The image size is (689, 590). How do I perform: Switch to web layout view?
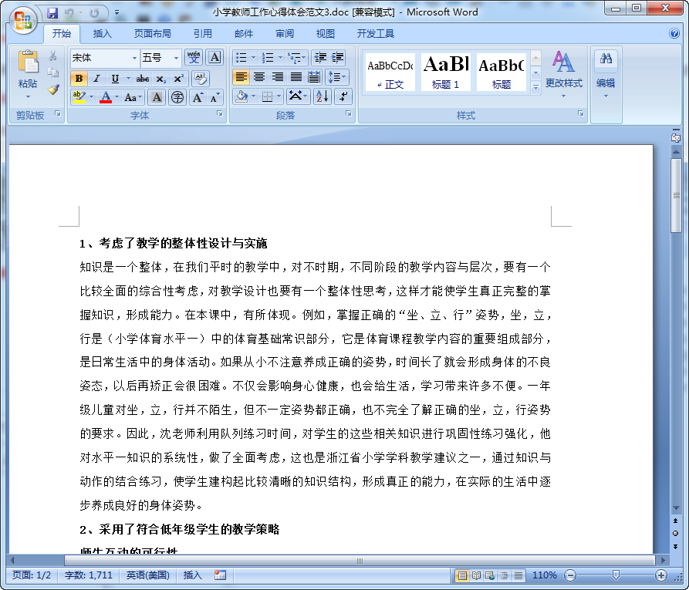pyautogui.click(x=490, y=575)
